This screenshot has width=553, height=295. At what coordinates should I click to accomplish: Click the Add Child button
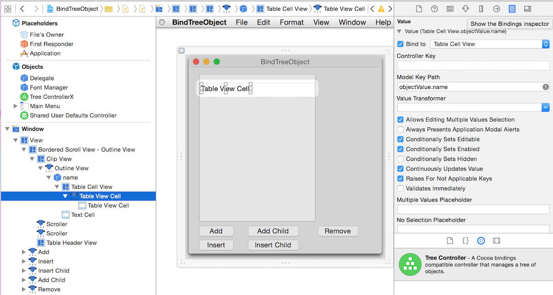273,231
